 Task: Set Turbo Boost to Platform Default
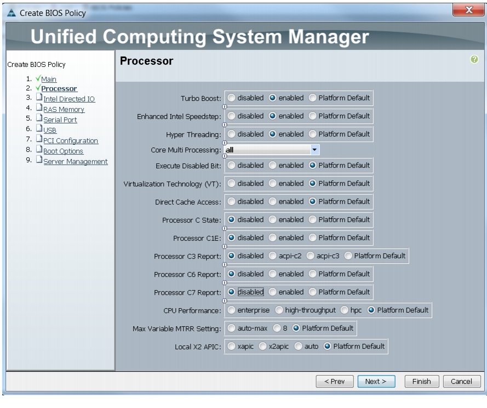(x=312, y=98)
